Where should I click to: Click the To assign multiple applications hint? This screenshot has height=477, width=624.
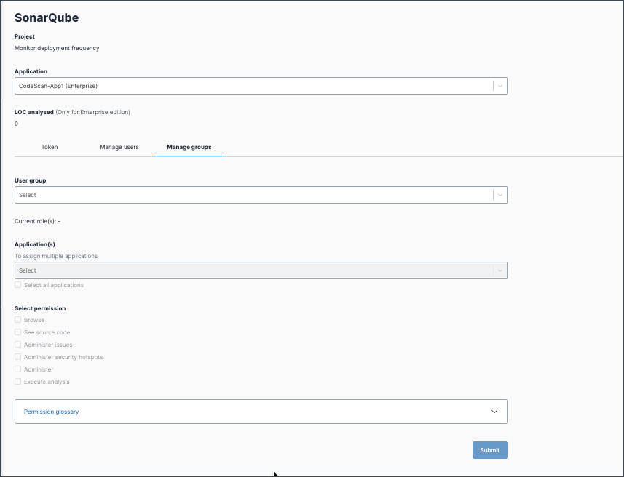[x=56, y=256]
